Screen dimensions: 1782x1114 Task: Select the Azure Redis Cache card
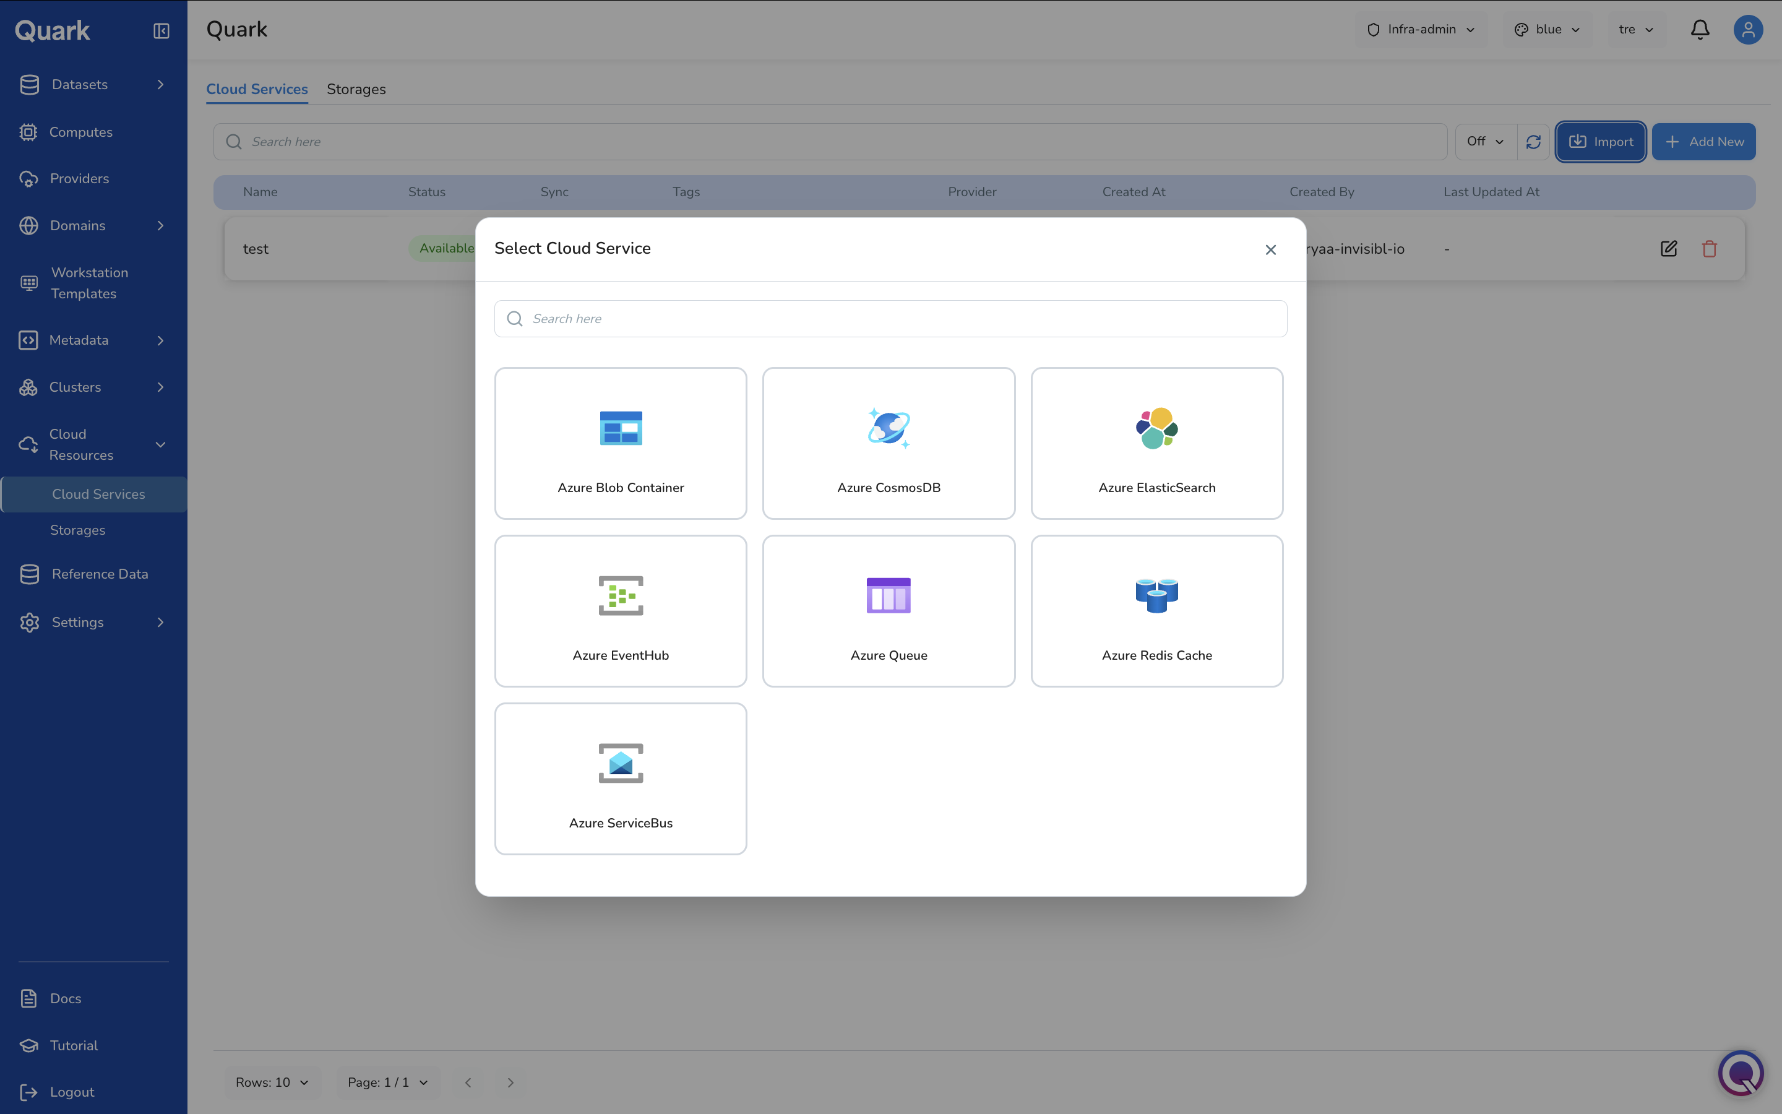click(x=1157, y=611)
